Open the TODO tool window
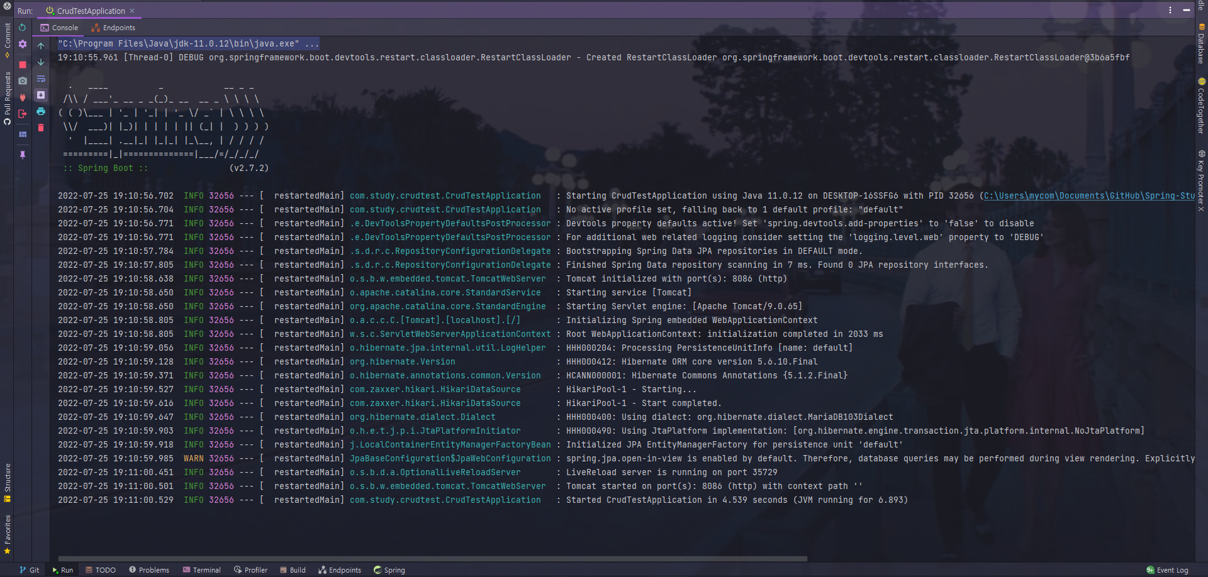This screenshot has width=1208, height=577. pyautogui.click(x=101, y=570)
